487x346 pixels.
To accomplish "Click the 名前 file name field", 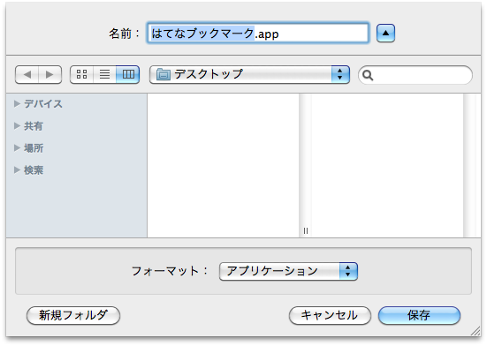I will tap(258, 33).
